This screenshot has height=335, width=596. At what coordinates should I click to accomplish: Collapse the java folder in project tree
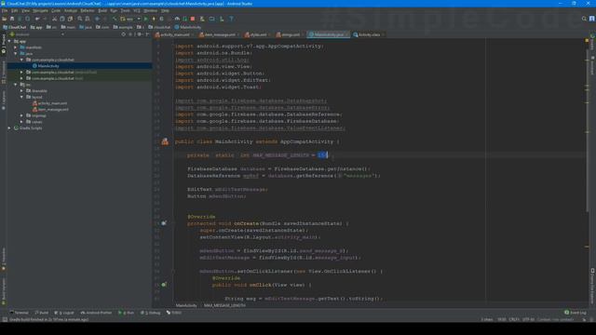pos(16,54)
